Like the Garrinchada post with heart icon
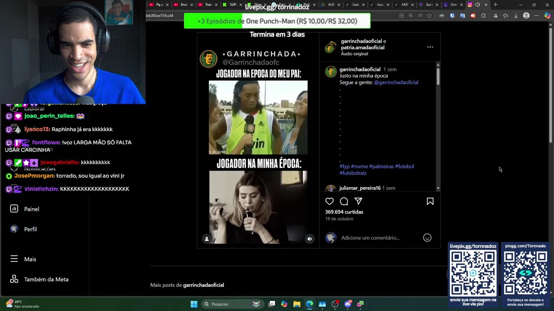The width and height of the screenshot is (554, 311). coord(329,201)
